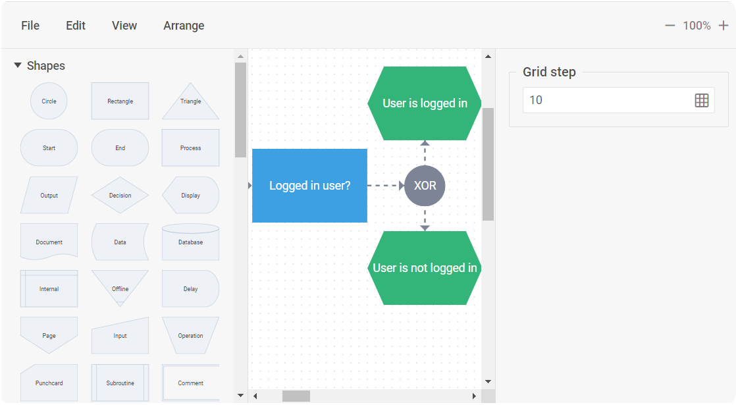The height and width of the screenshot is (405, 736).
Task: Click the grid icon in Grid step field
Action: 701,100
